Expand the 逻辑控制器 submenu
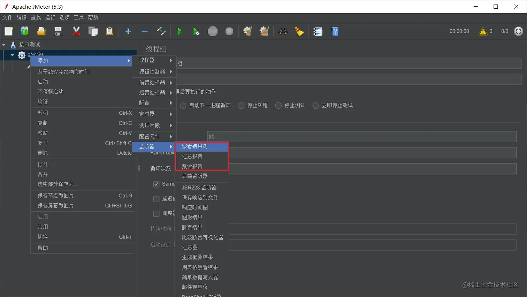The width and height of the screenshot is (527, 297). (x=154, y=71)
